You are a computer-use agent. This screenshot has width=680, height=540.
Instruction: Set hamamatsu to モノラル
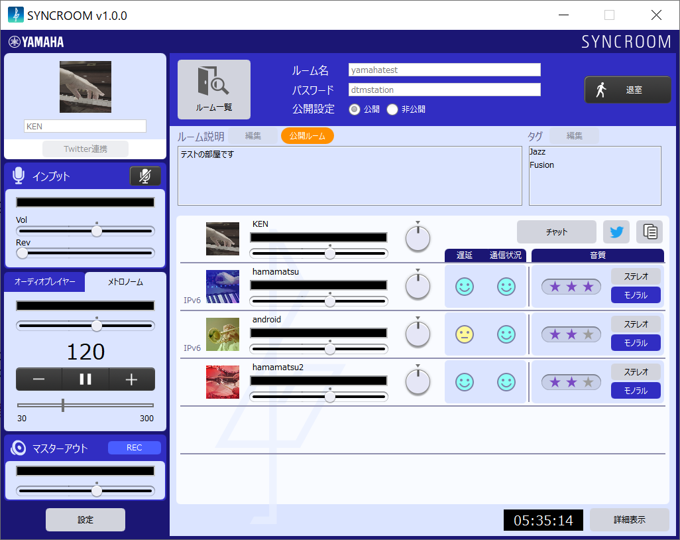pos(636,295)
